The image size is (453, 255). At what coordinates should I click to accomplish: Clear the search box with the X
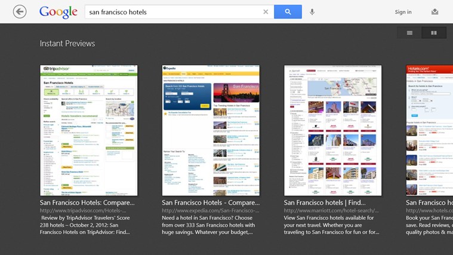266,12
